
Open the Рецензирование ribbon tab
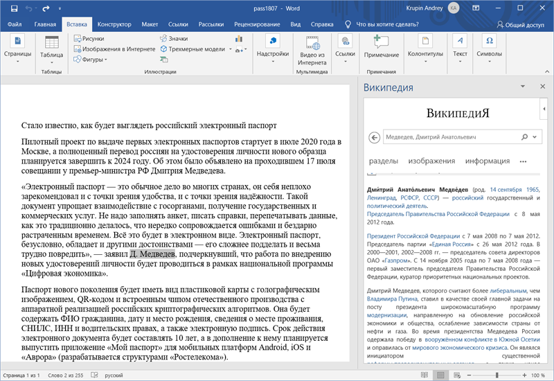point(256,24)
